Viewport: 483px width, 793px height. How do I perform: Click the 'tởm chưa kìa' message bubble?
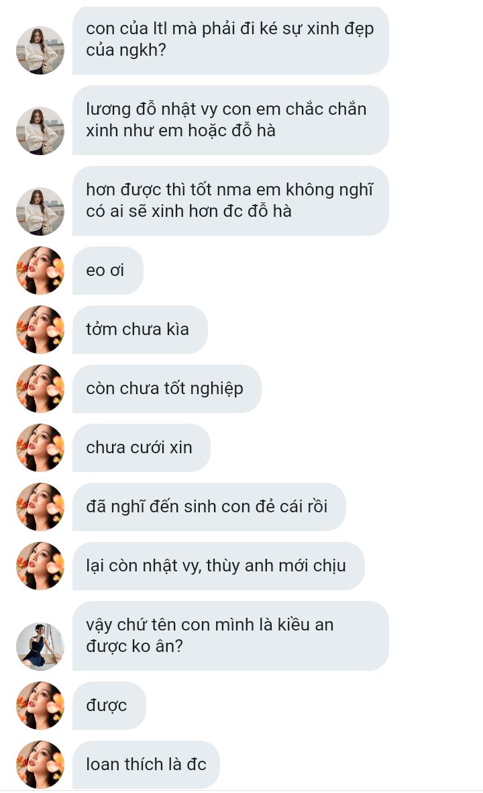pyautogui.click(x=140, y=330)
